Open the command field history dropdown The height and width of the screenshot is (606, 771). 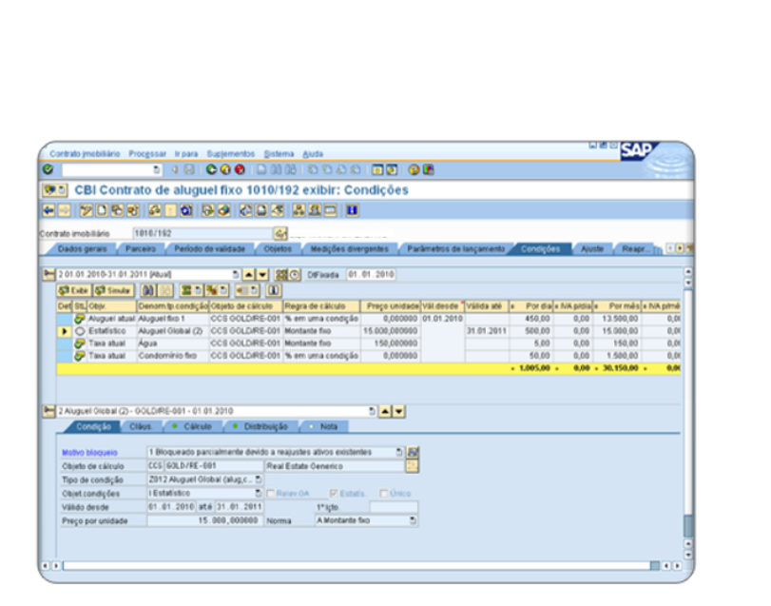[x=157, y=169]
